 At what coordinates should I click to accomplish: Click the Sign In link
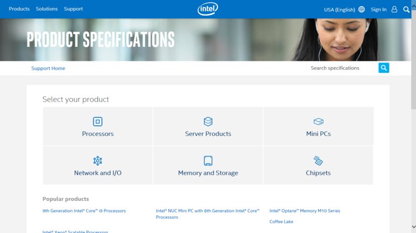pos(378,10)
